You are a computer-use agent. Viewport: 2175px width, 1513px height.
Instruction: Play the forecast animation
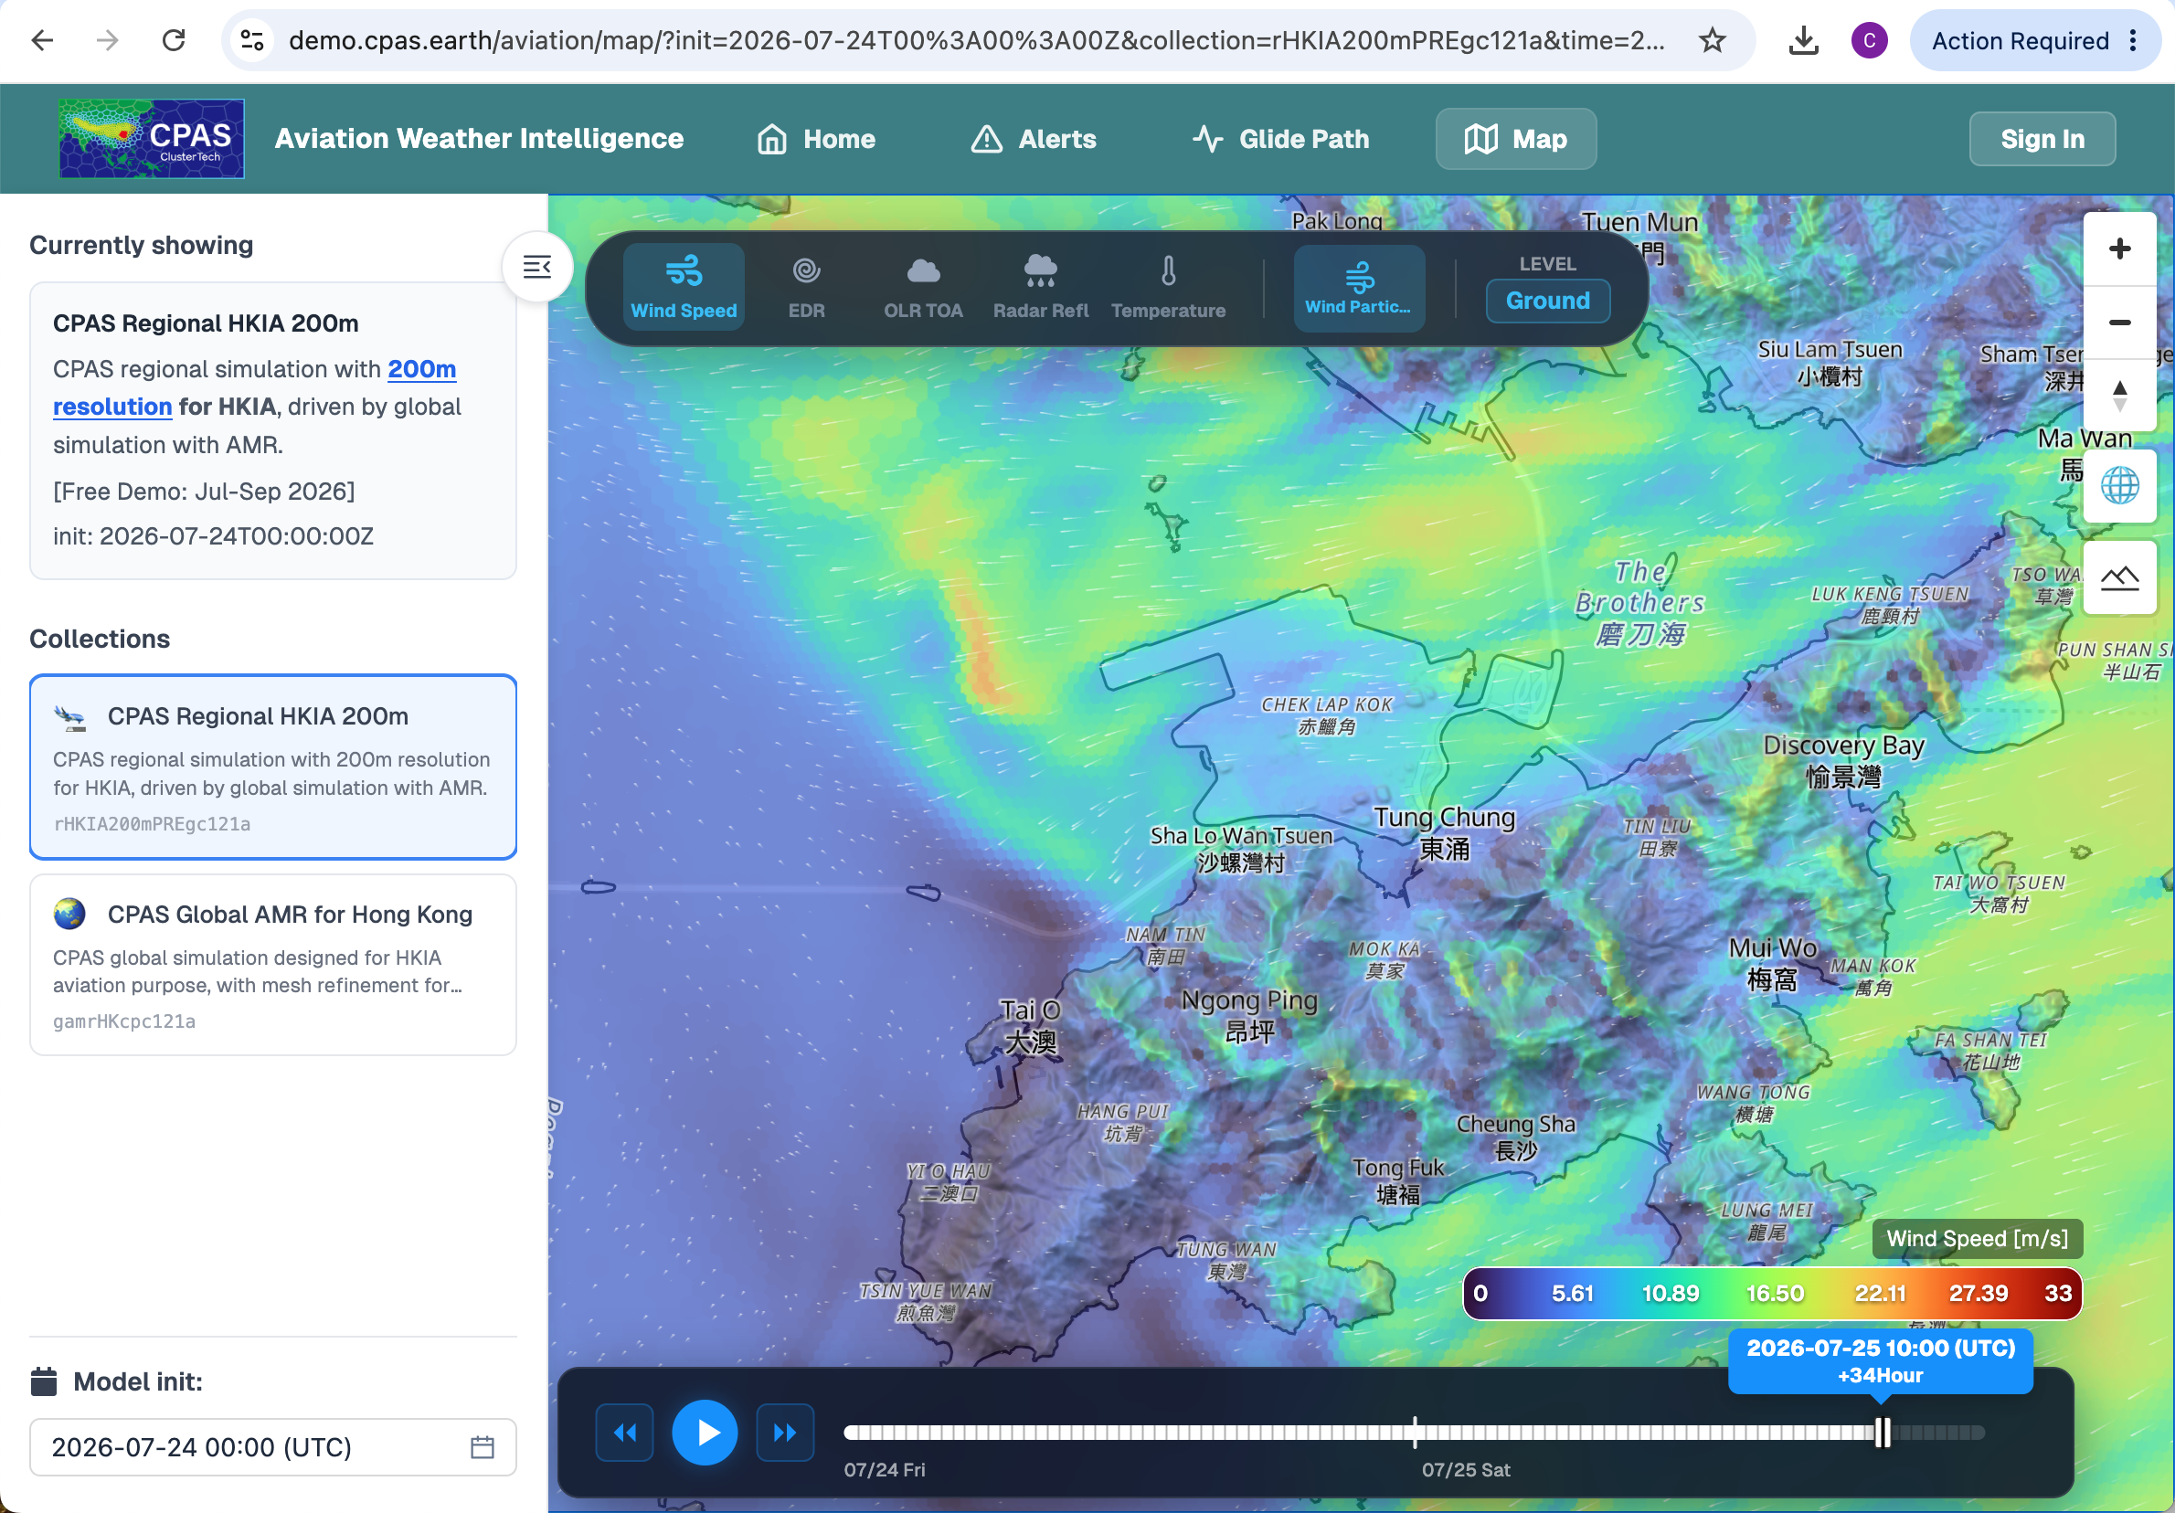click(x=704, y=1432)
